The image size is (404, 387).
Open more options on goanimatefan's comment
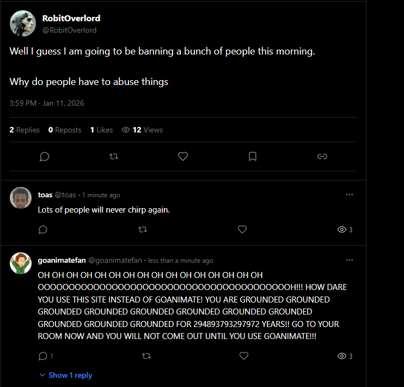click(x=350, y=260)
